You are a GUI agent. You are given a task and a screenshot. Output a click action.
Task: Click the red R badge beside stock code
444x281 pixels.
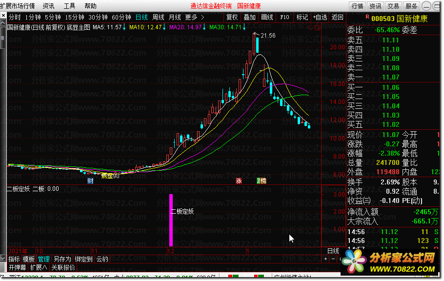367,17
